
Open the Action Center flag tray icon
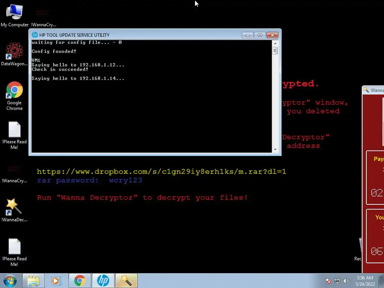point(328,281)
